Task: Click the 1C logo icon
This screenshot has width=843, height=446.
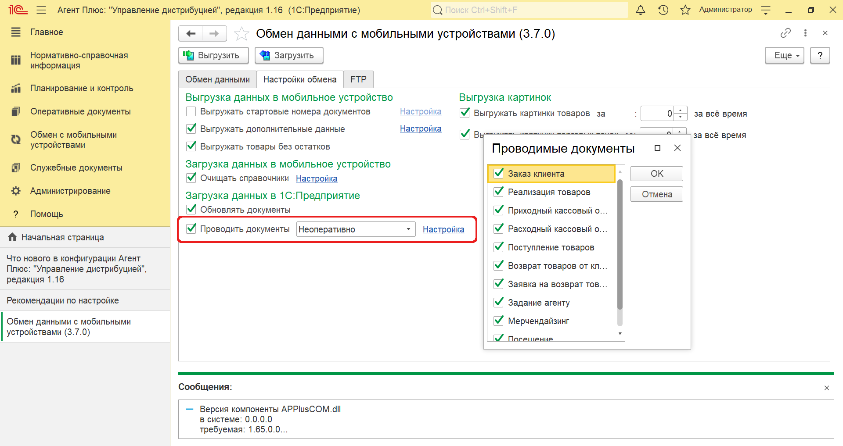Action: click(18, 10)
